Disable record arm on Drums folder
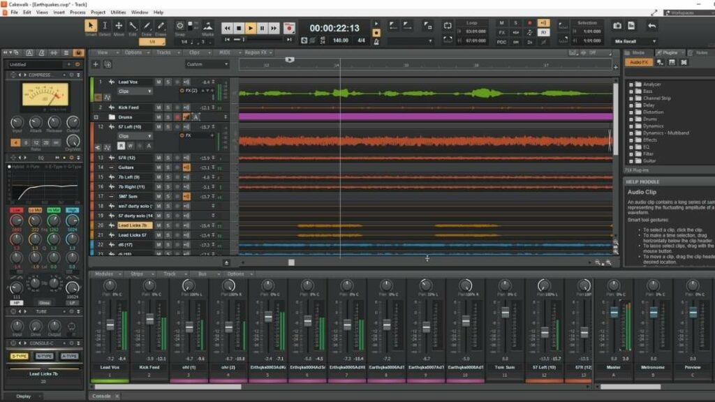Screen dimensions: 715x402 pyautogui.click(x=177, y=117)
